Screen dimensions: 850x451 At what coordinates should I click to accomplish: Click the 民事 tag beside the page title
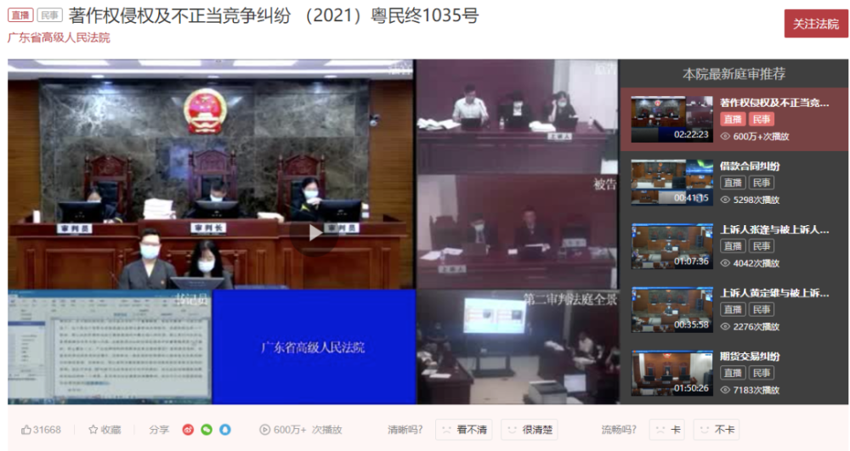[x=50, y=15]
